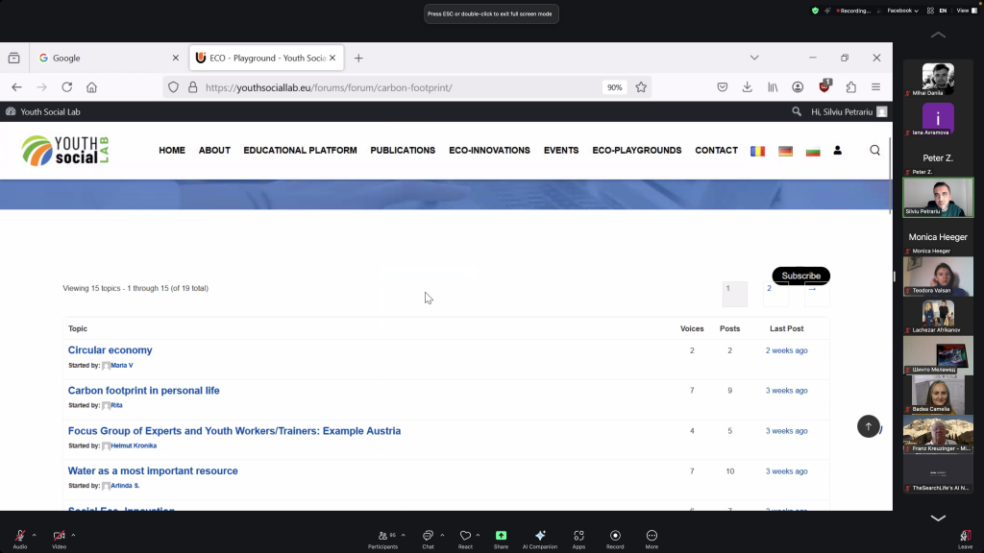
Task: Toggle Zoom Record
Action: 615,538
